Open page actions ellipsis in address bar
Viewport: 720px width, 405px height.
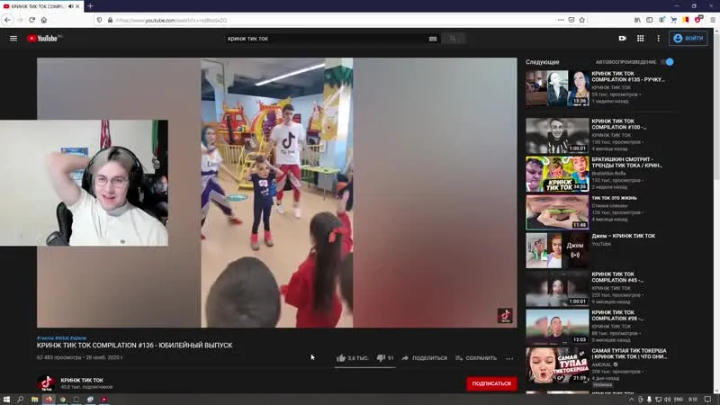[561, 20]
